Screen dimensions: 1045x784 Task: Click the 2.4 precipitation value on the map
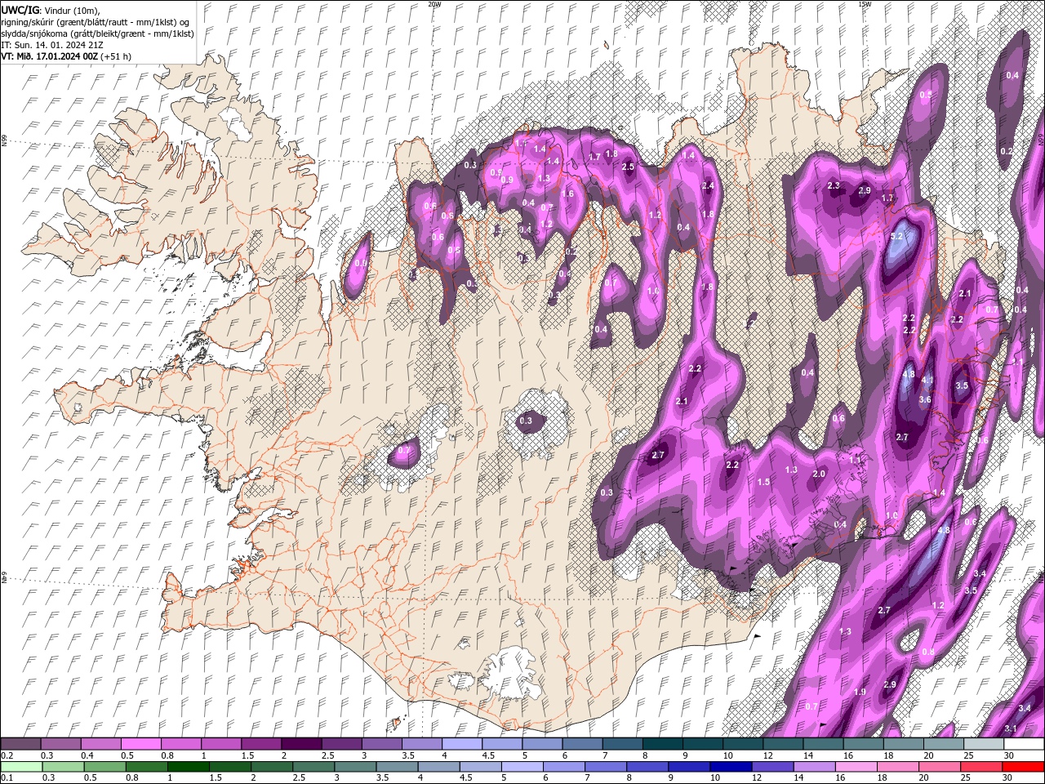click(708, 186)
